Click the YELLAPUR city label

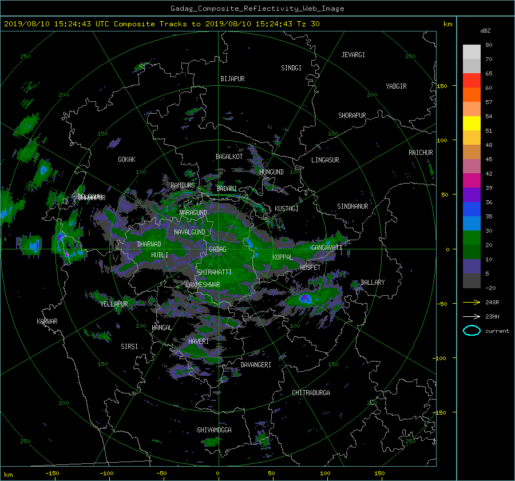[114, 304]
